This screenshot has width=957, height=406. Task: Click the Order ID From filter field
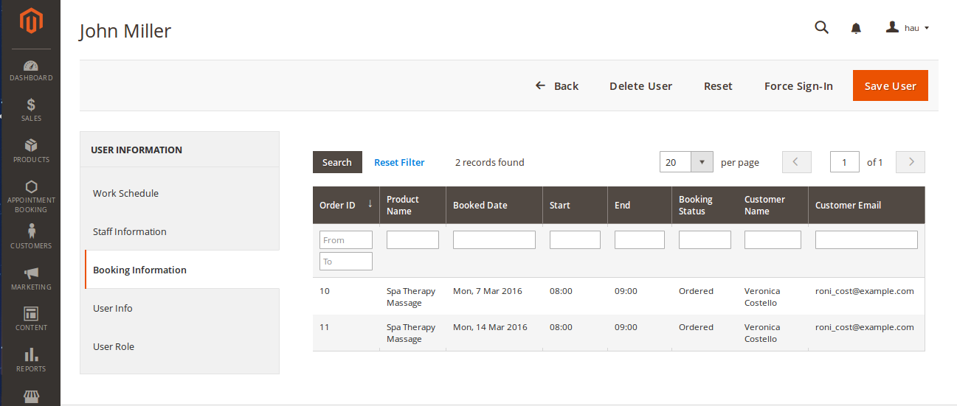(345, 240)
